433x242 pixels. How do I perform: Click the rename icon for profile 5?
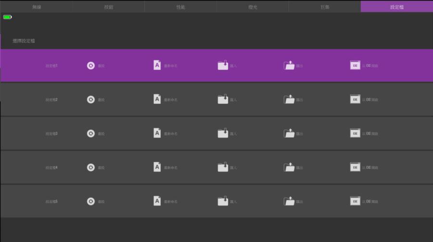(157, 201)
